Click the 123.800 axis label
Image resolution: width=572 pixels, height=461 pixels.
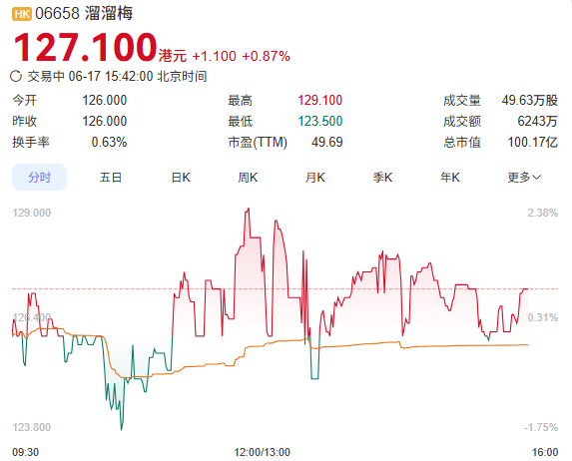32,427
